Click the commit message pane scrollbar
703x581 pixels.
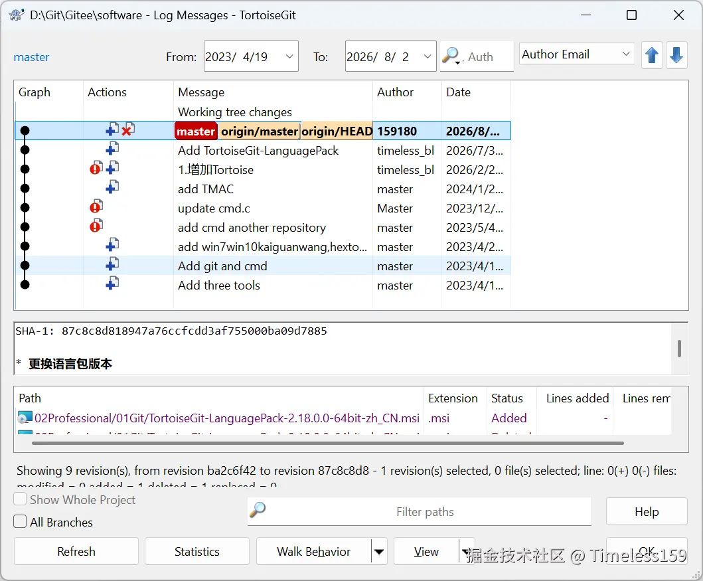pos(679,349)
